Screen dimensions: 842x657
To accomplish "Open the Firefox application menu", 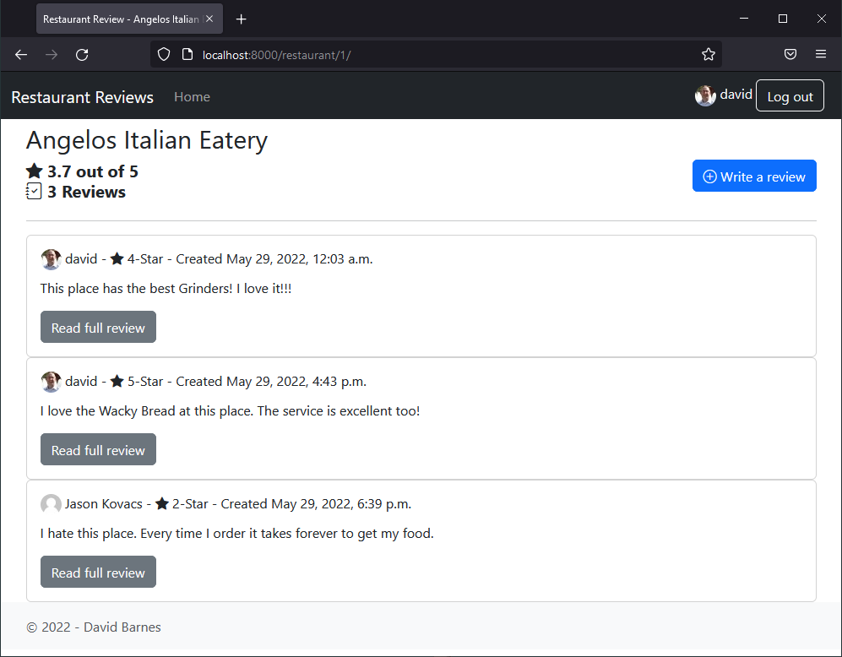I will 820,54.
